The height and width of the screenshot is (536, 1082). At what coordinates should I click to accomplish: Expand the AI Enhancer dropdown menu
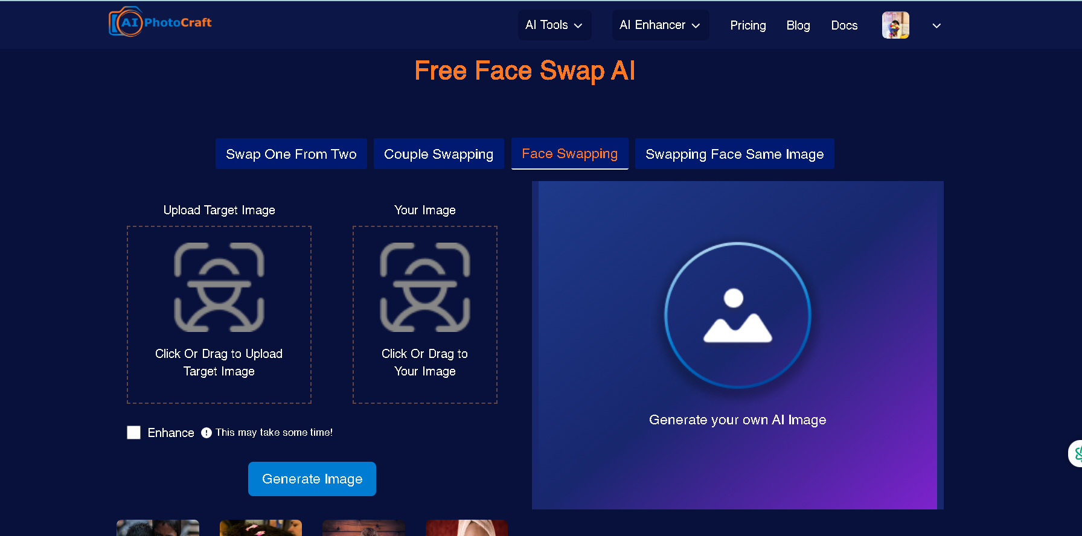point(660,25)
